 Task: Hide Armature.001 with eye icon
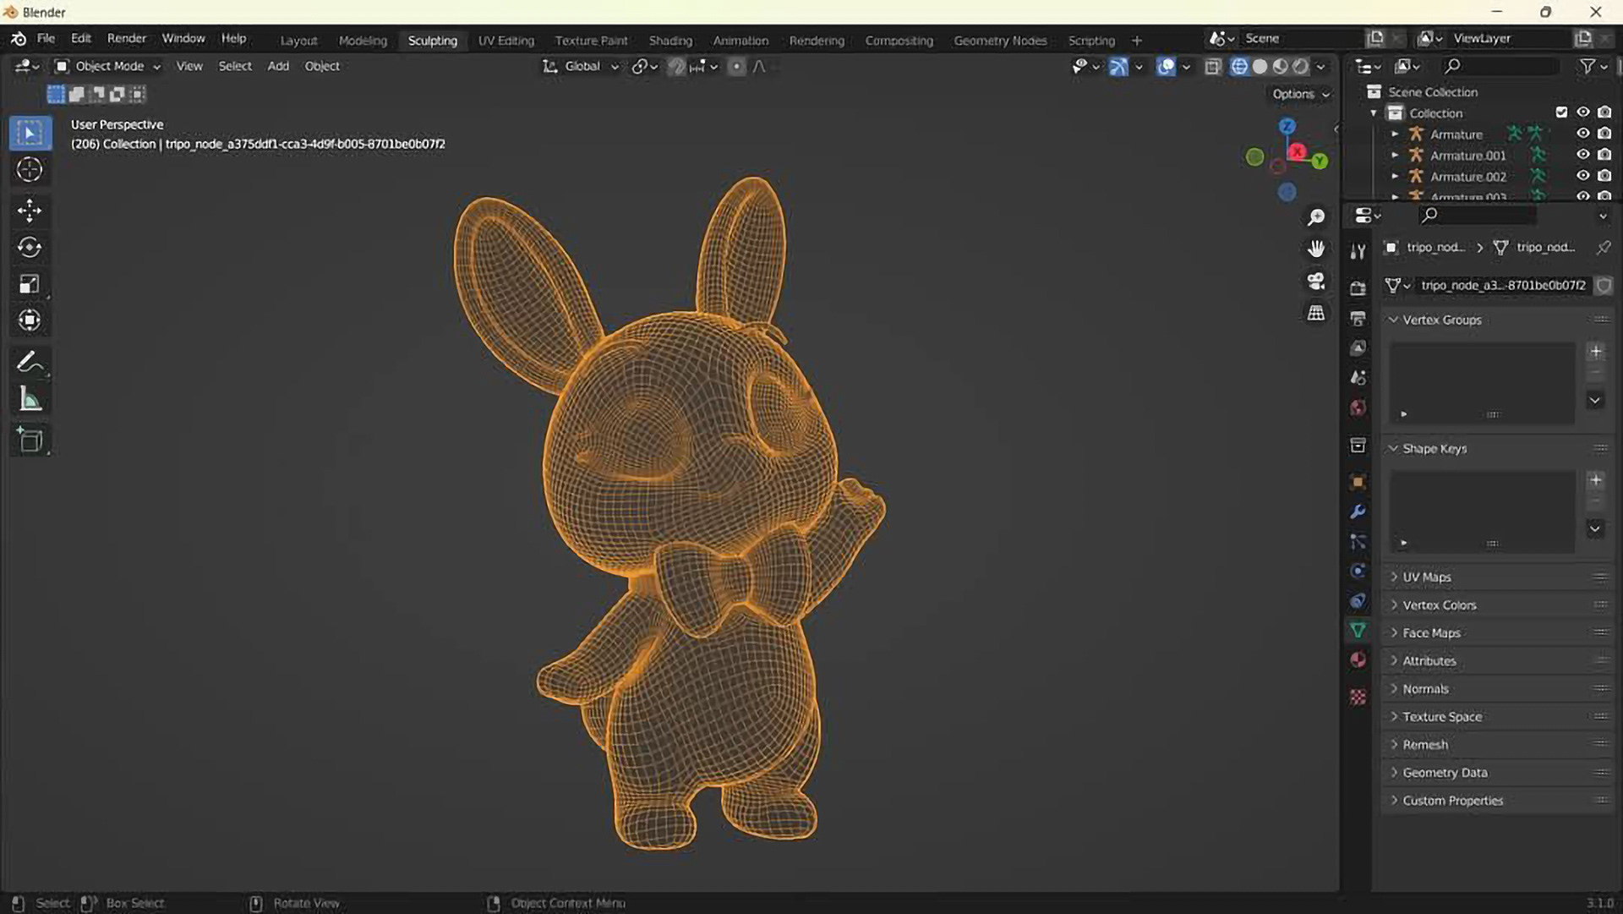(x=1582, y=155)
